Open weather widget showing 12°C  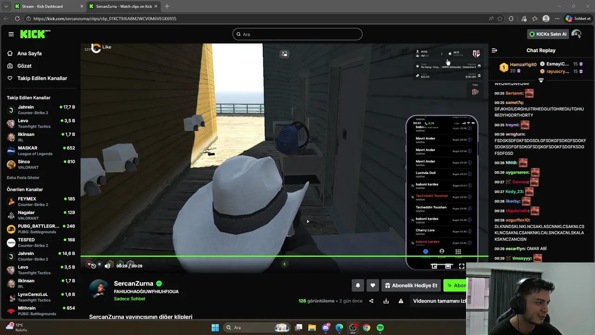(x=17, y=327)
